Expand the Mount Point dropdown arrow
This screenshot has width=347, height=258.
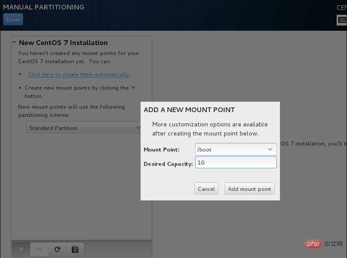coord(270,149)
